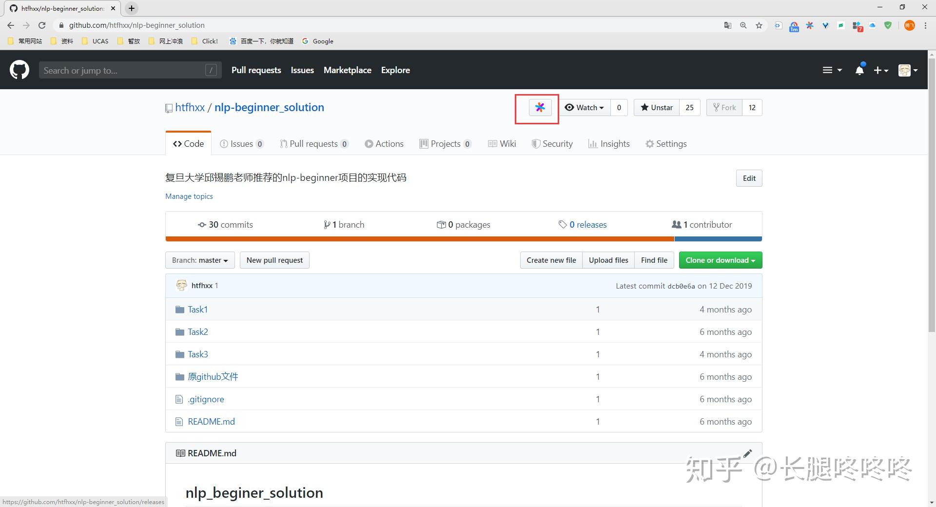The width and height of the screenshot is (936, 507).
Task: Open the README.md file in file list
Action: [x=211, y=421]
